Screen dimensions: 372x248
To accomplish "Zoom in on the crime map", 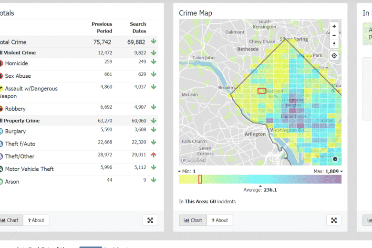I will (x=334, y=27).
